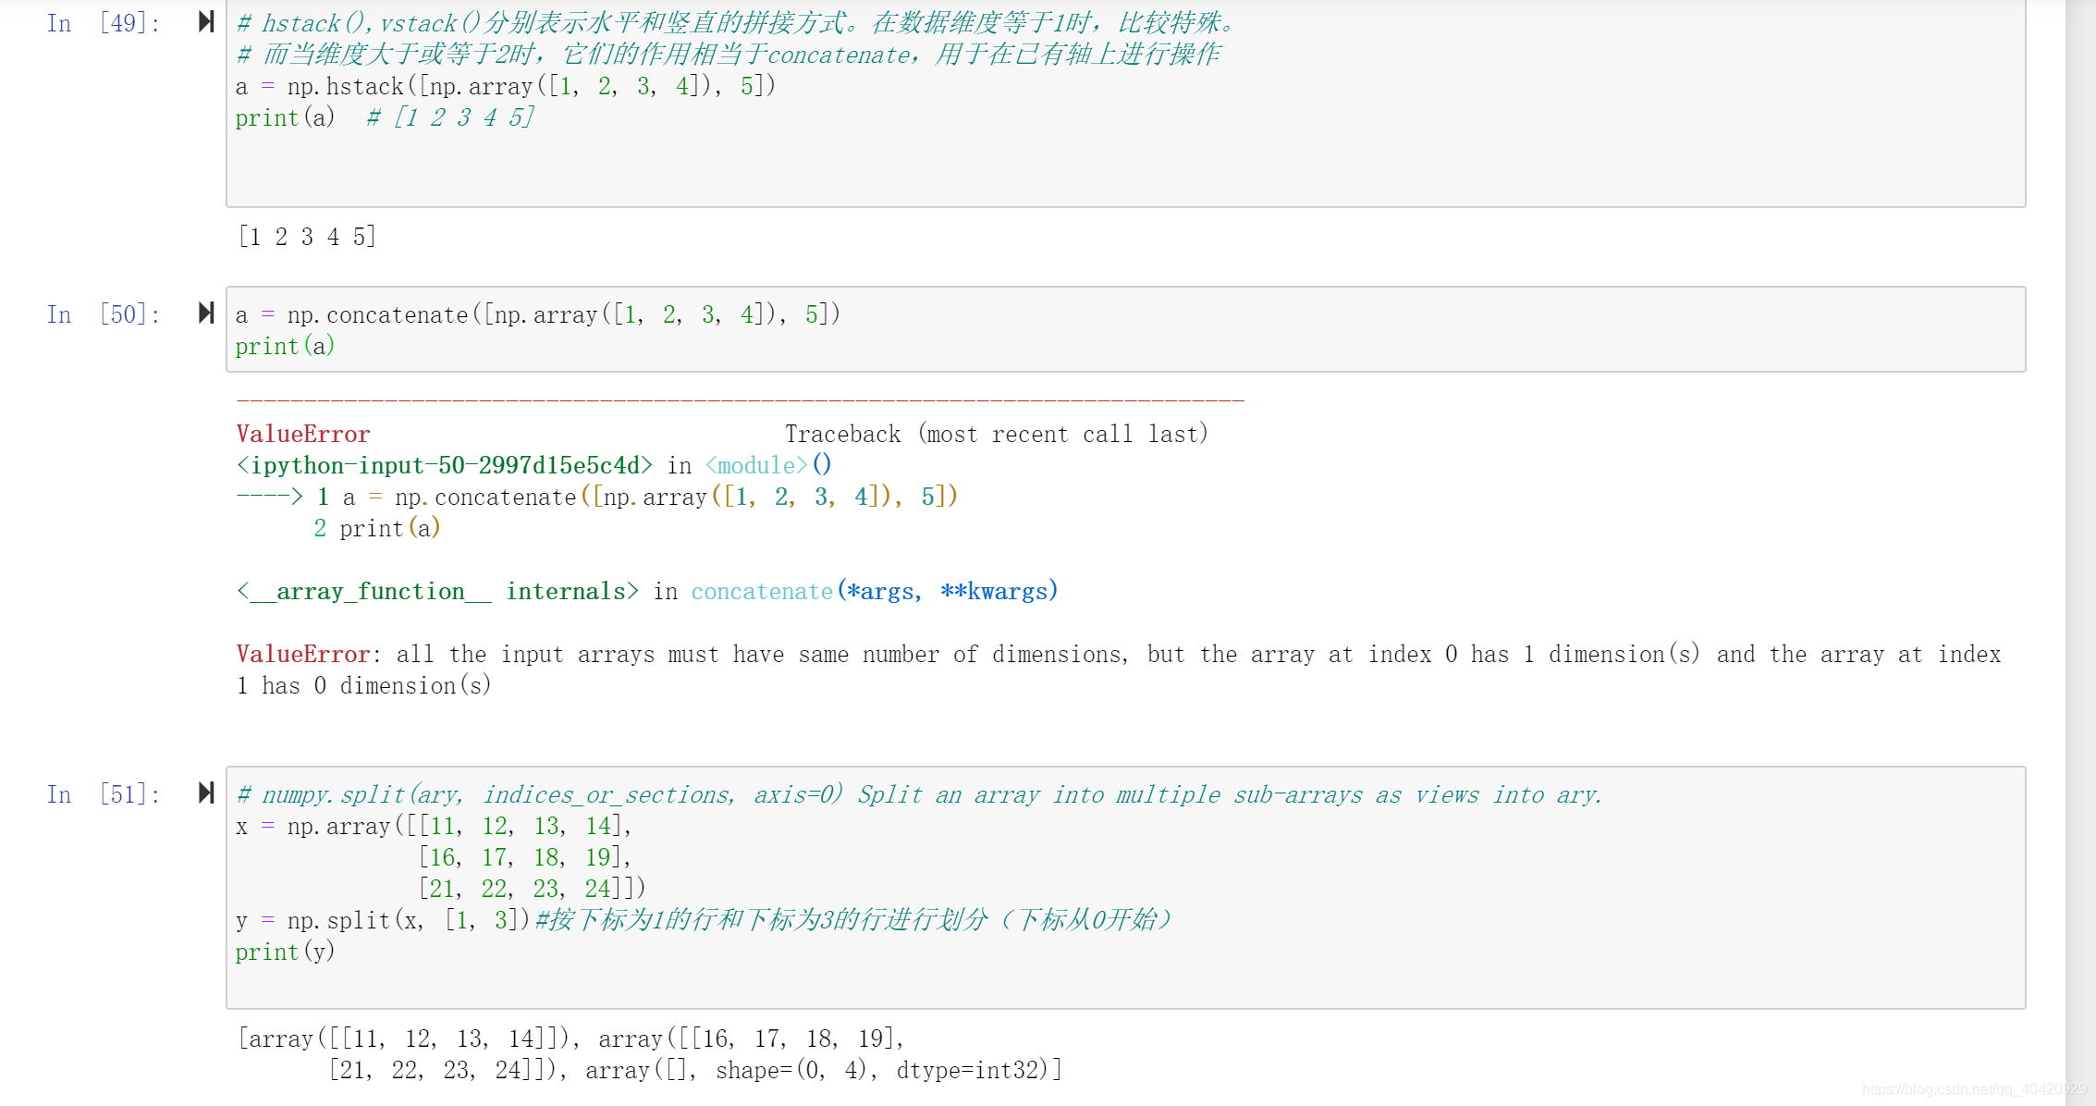Run cell 51 with its run icon
This screenshot has height=1106, width=2096.
pos(206,793)
